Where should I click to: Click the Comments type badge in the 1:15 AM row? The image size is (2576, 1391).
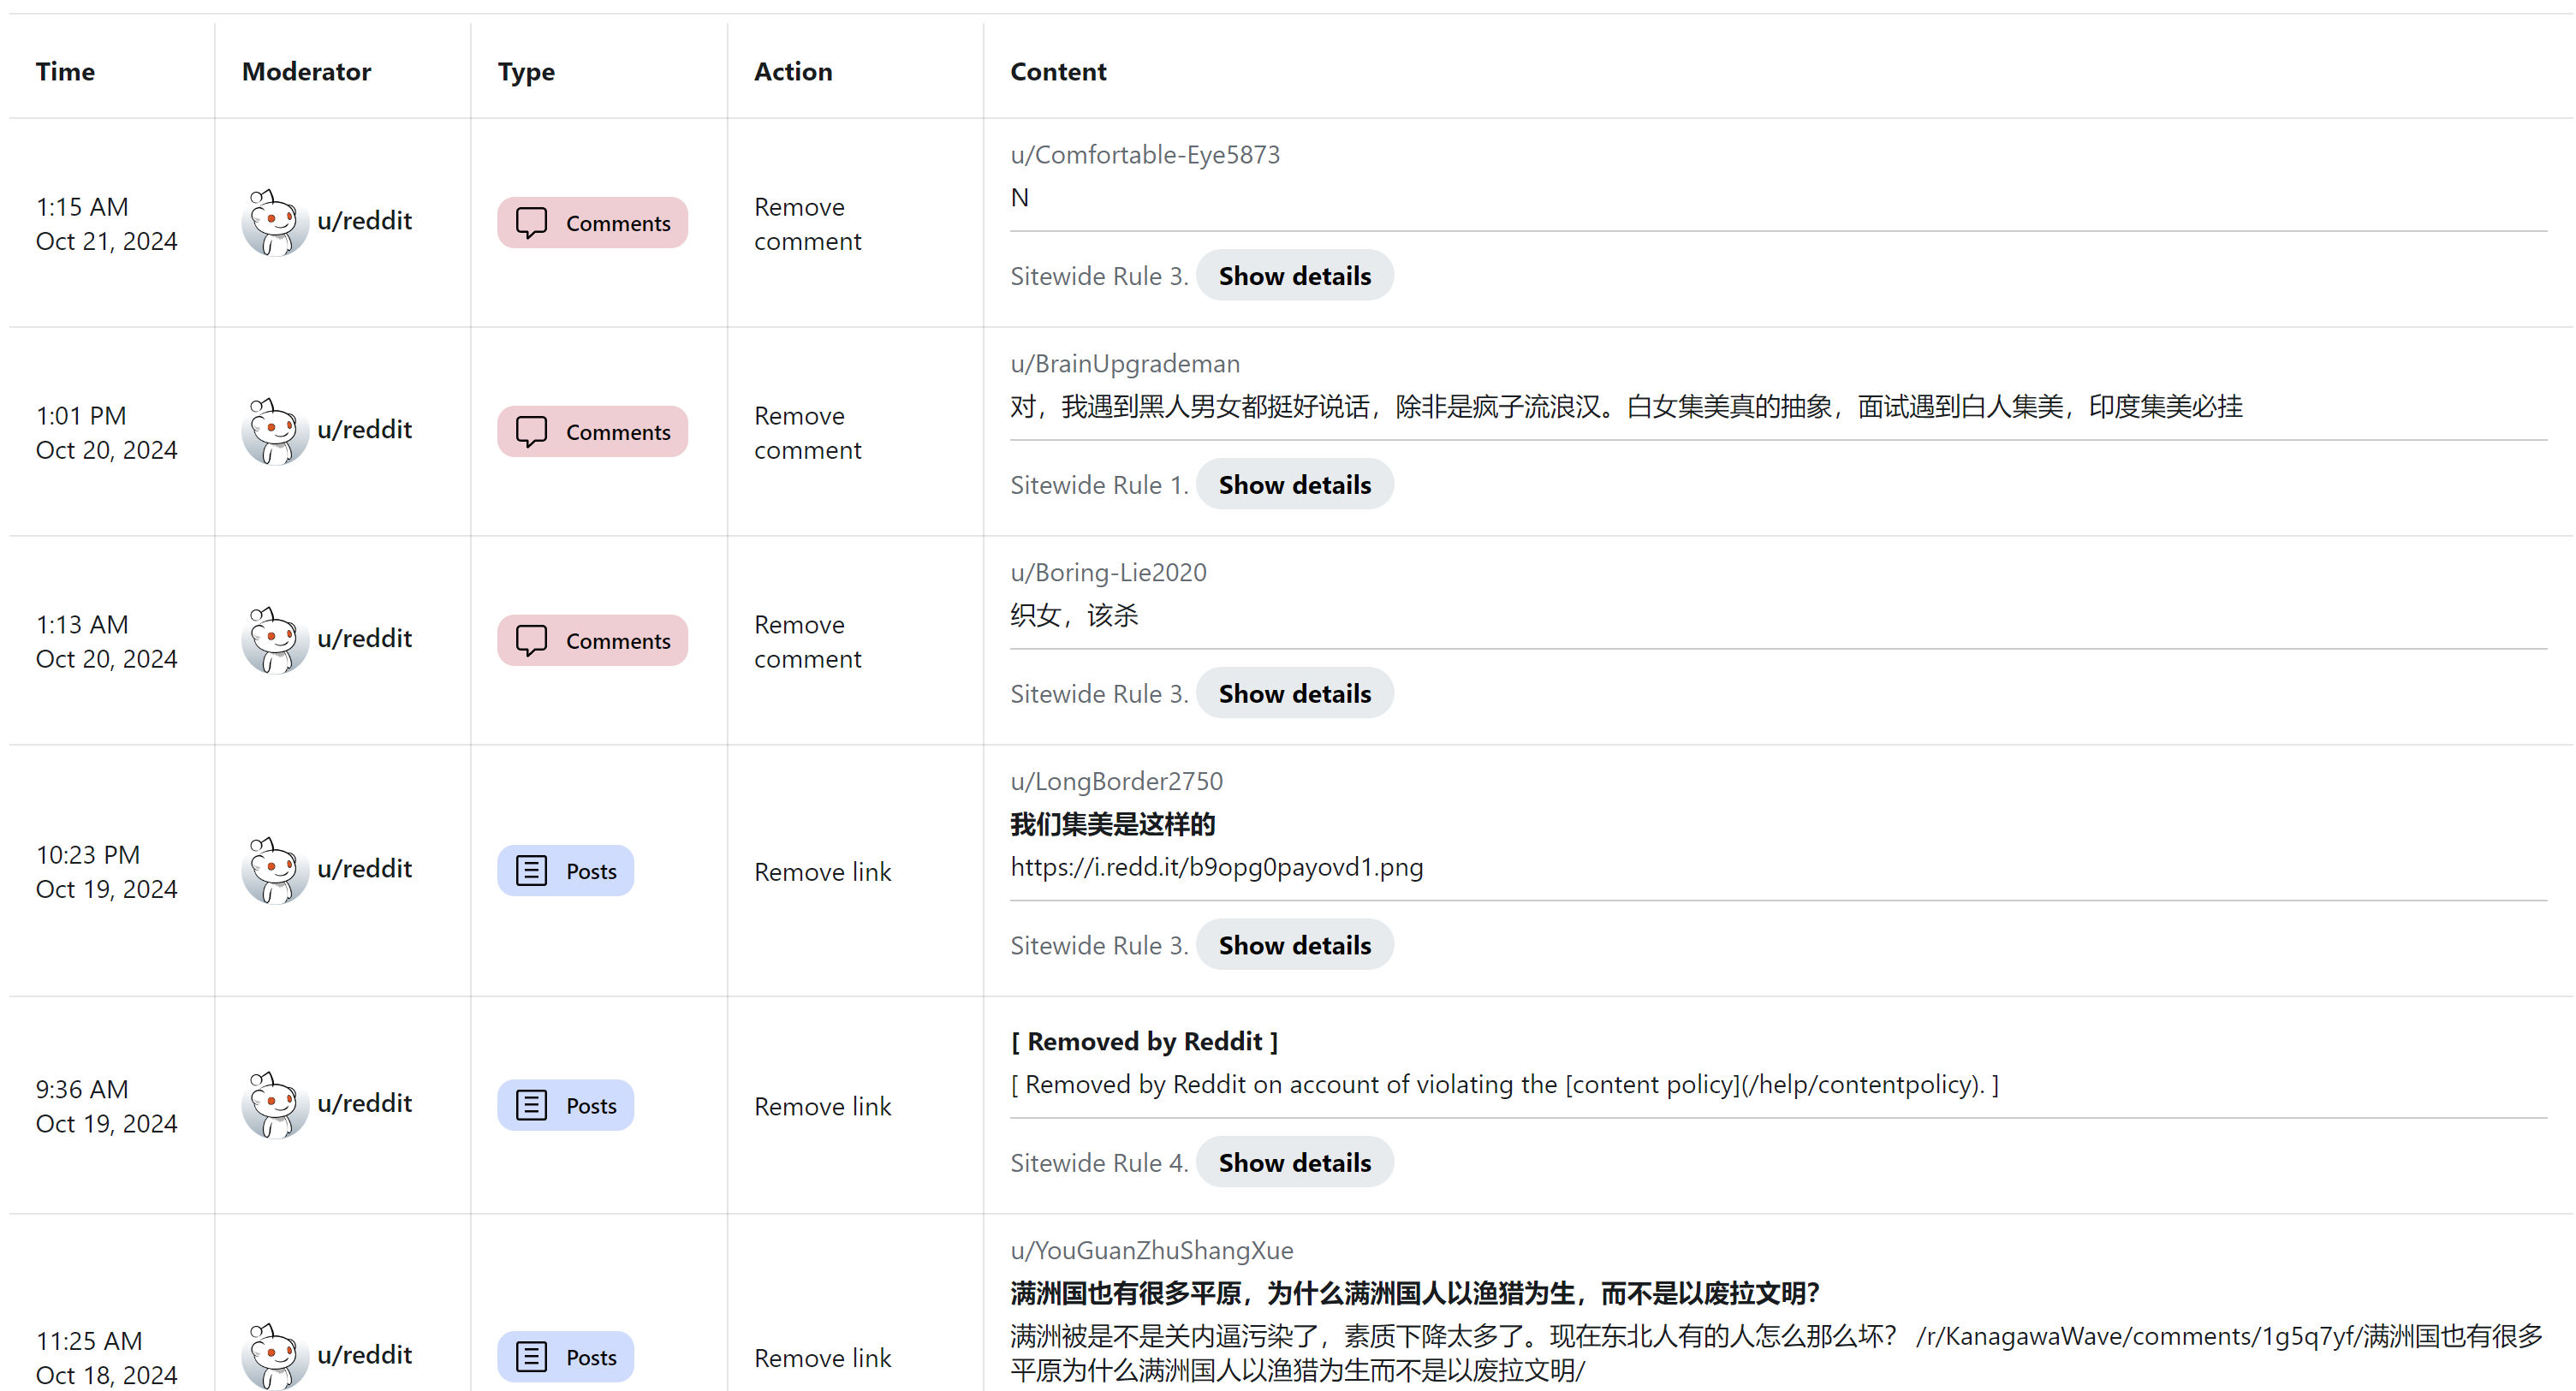(592, 223)
